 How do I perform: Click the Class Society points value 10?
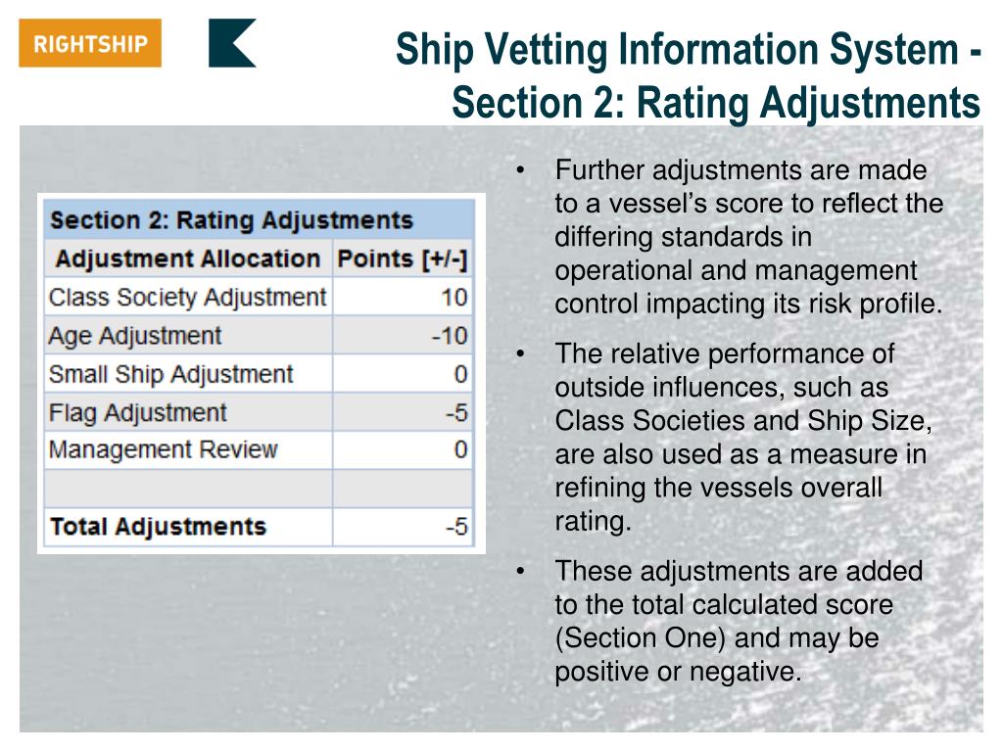pos(454,298)
